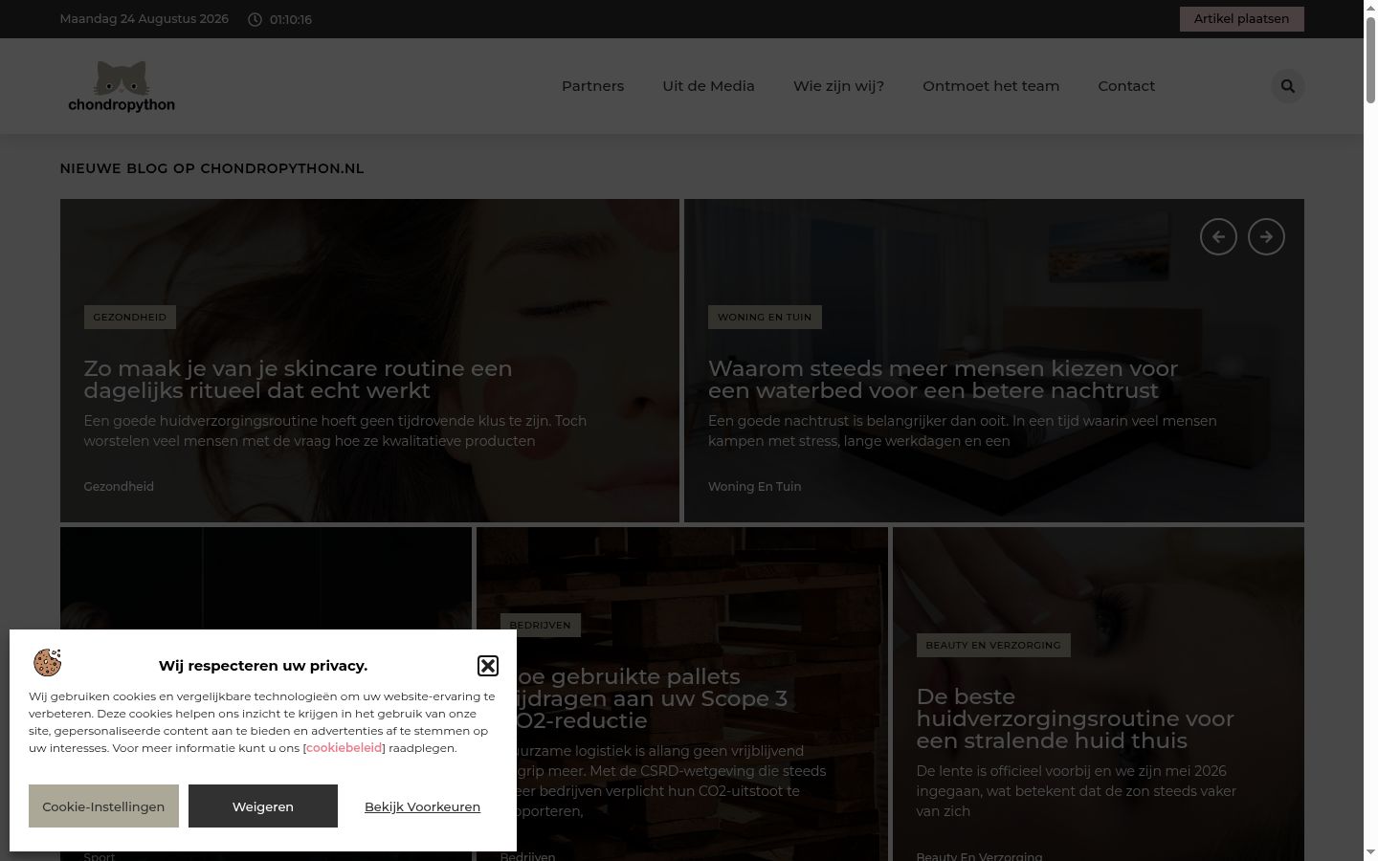Click the Artikel plaatsen button
Viewport: 1378px width, 861px height.
1241,19
